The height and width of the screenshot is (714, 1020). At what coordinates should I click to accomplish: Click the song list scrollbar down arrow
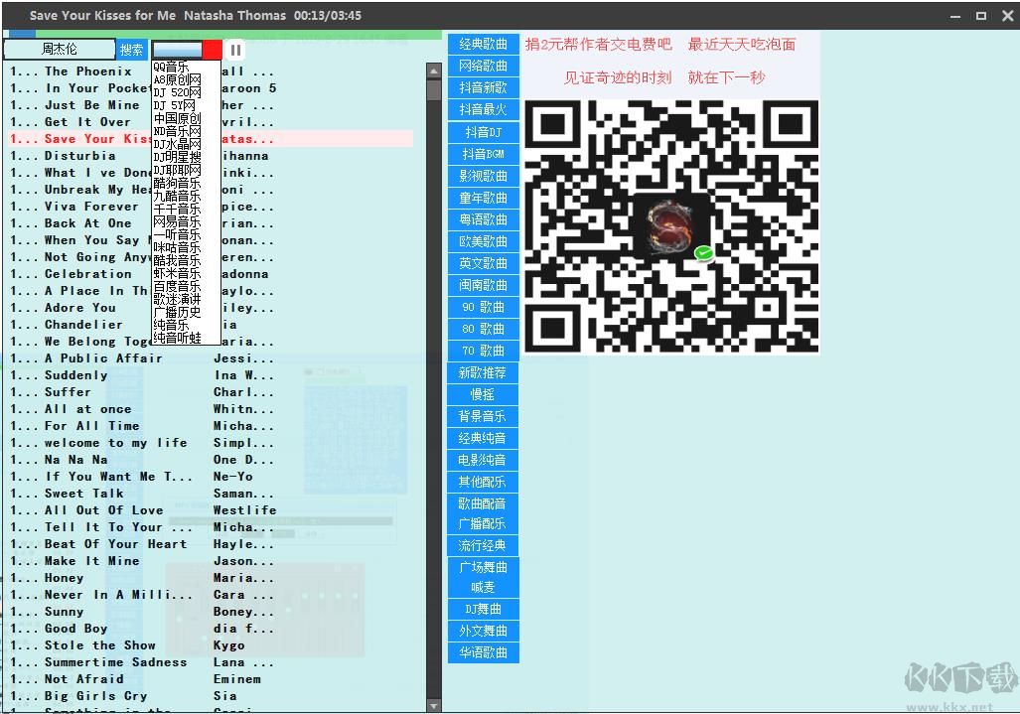coord(434,705)
